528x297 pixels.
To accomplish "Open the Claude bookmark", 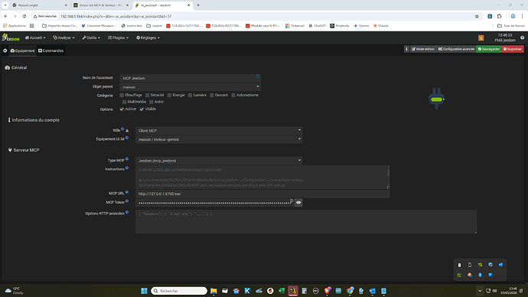I will 381,25.
